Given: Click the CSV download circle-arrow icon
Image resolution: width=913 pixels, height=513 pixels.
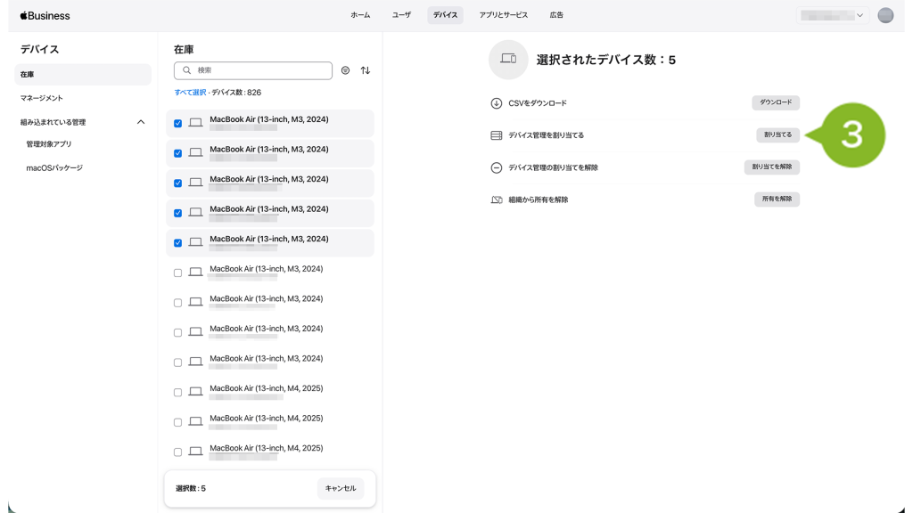Looking at the screenshot, I should [497, 103].
